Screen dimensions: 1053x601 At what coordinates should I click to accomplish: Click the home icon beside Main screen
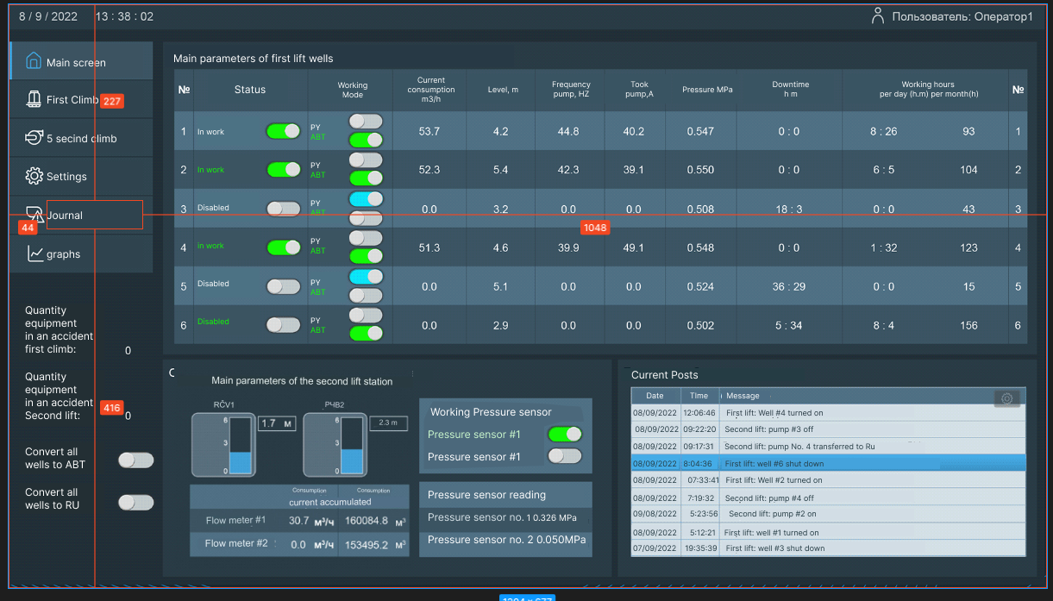pos(34,61)
